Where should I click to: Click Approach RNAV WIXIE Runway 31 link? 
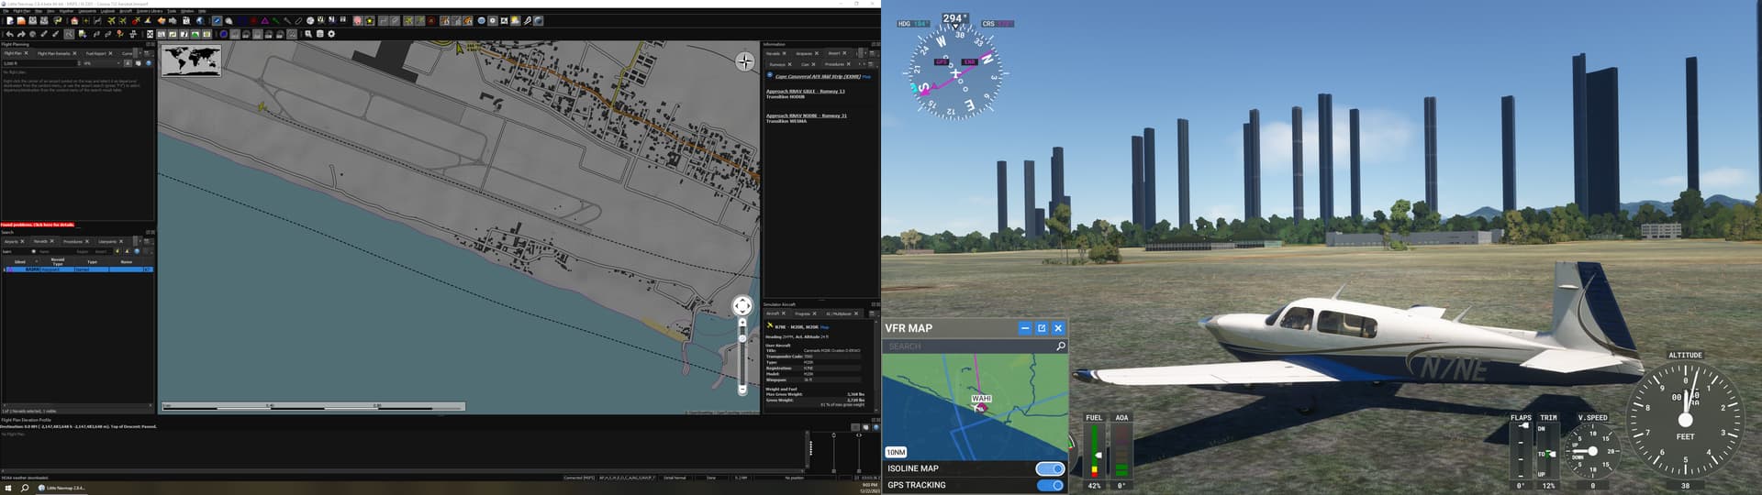[807, 115]
